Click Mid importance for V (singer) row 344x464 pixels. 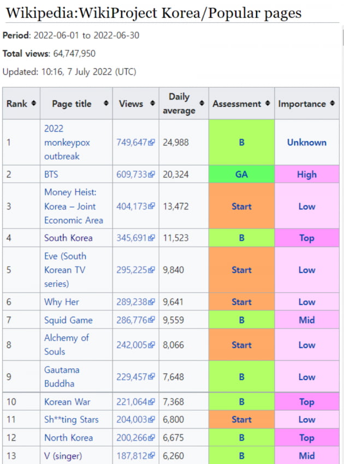point(307,456)
